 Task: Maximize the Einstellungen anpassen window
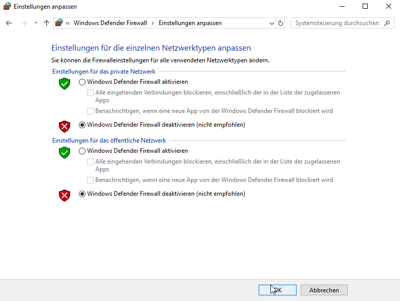click(x=365, y=6)
